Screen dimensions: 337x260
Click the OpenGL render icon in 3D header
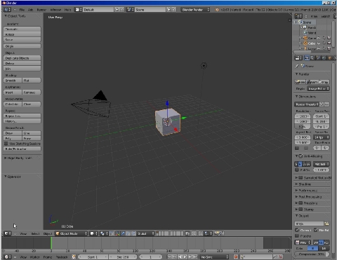point(217,233)
